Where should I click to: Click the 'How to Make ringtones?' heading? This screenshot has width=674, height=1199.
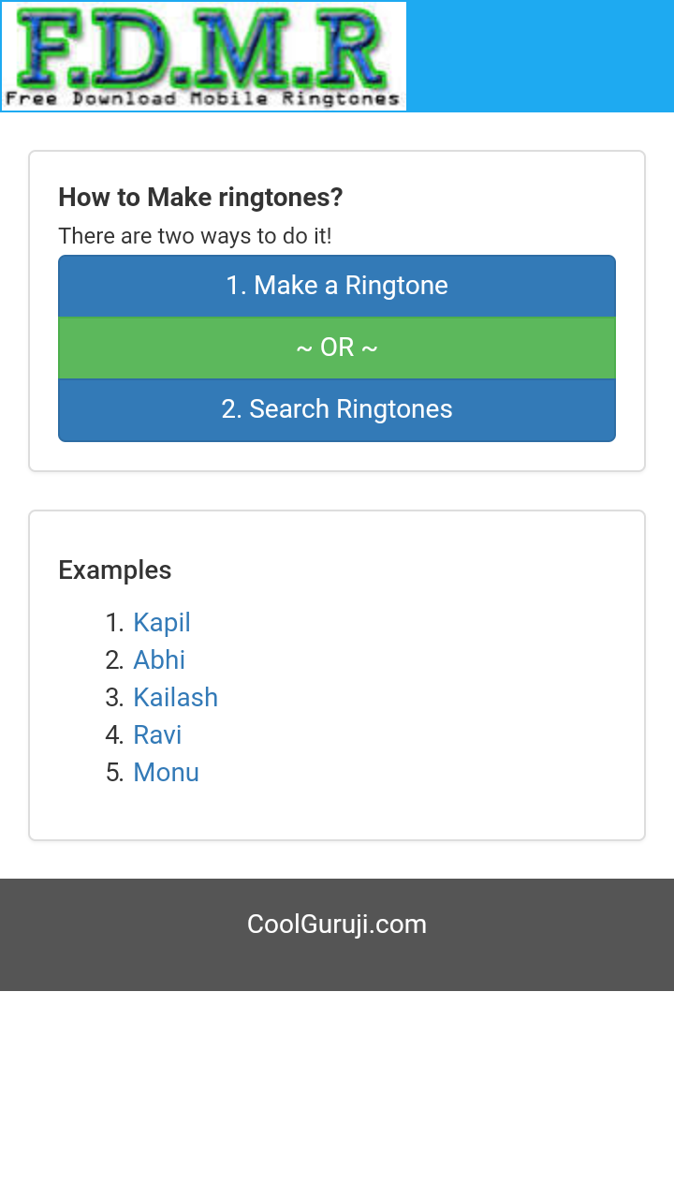[200, 198]
